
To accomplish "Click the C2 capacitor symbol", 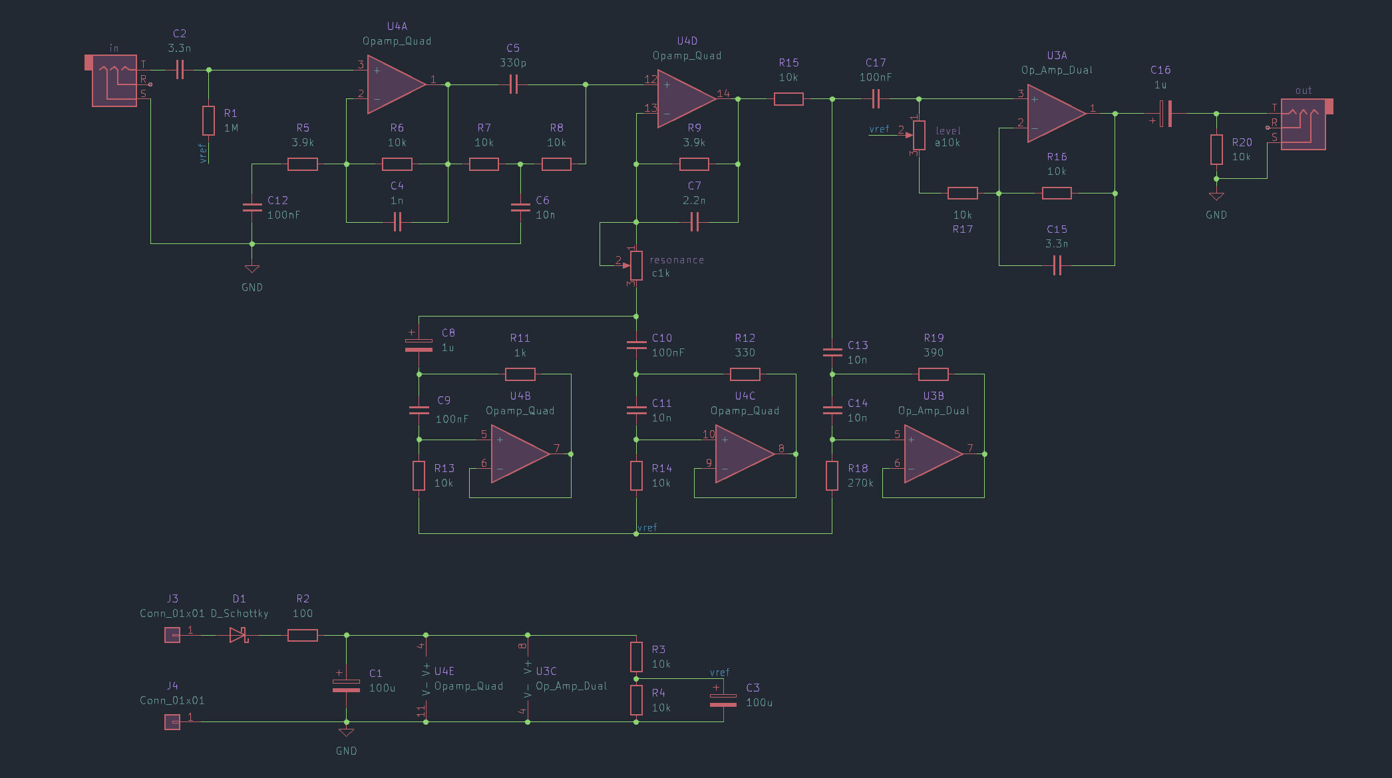I will (180, 70).
